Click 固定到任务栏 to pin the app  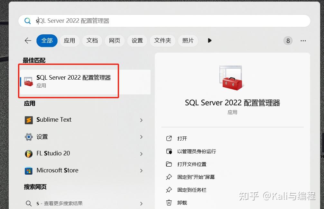coord(190,190)
